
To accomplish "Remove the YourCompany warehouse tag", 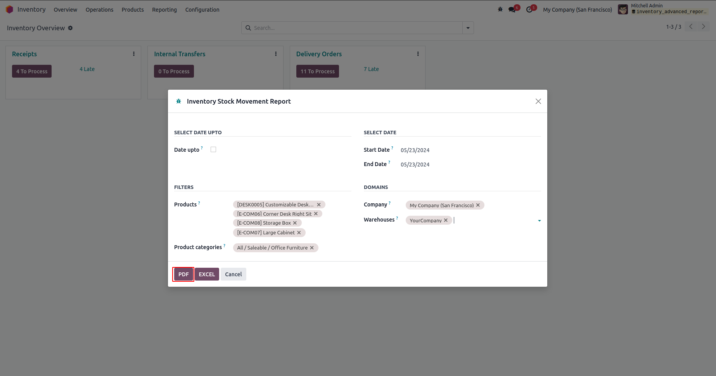I will tap(446, 220).
